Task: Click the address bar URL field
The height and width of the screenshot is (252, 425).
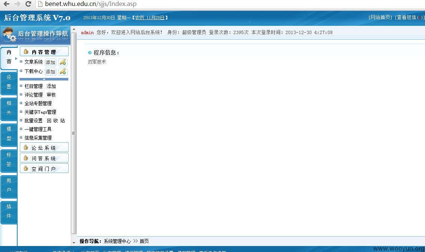Action: tap(230, 4)
